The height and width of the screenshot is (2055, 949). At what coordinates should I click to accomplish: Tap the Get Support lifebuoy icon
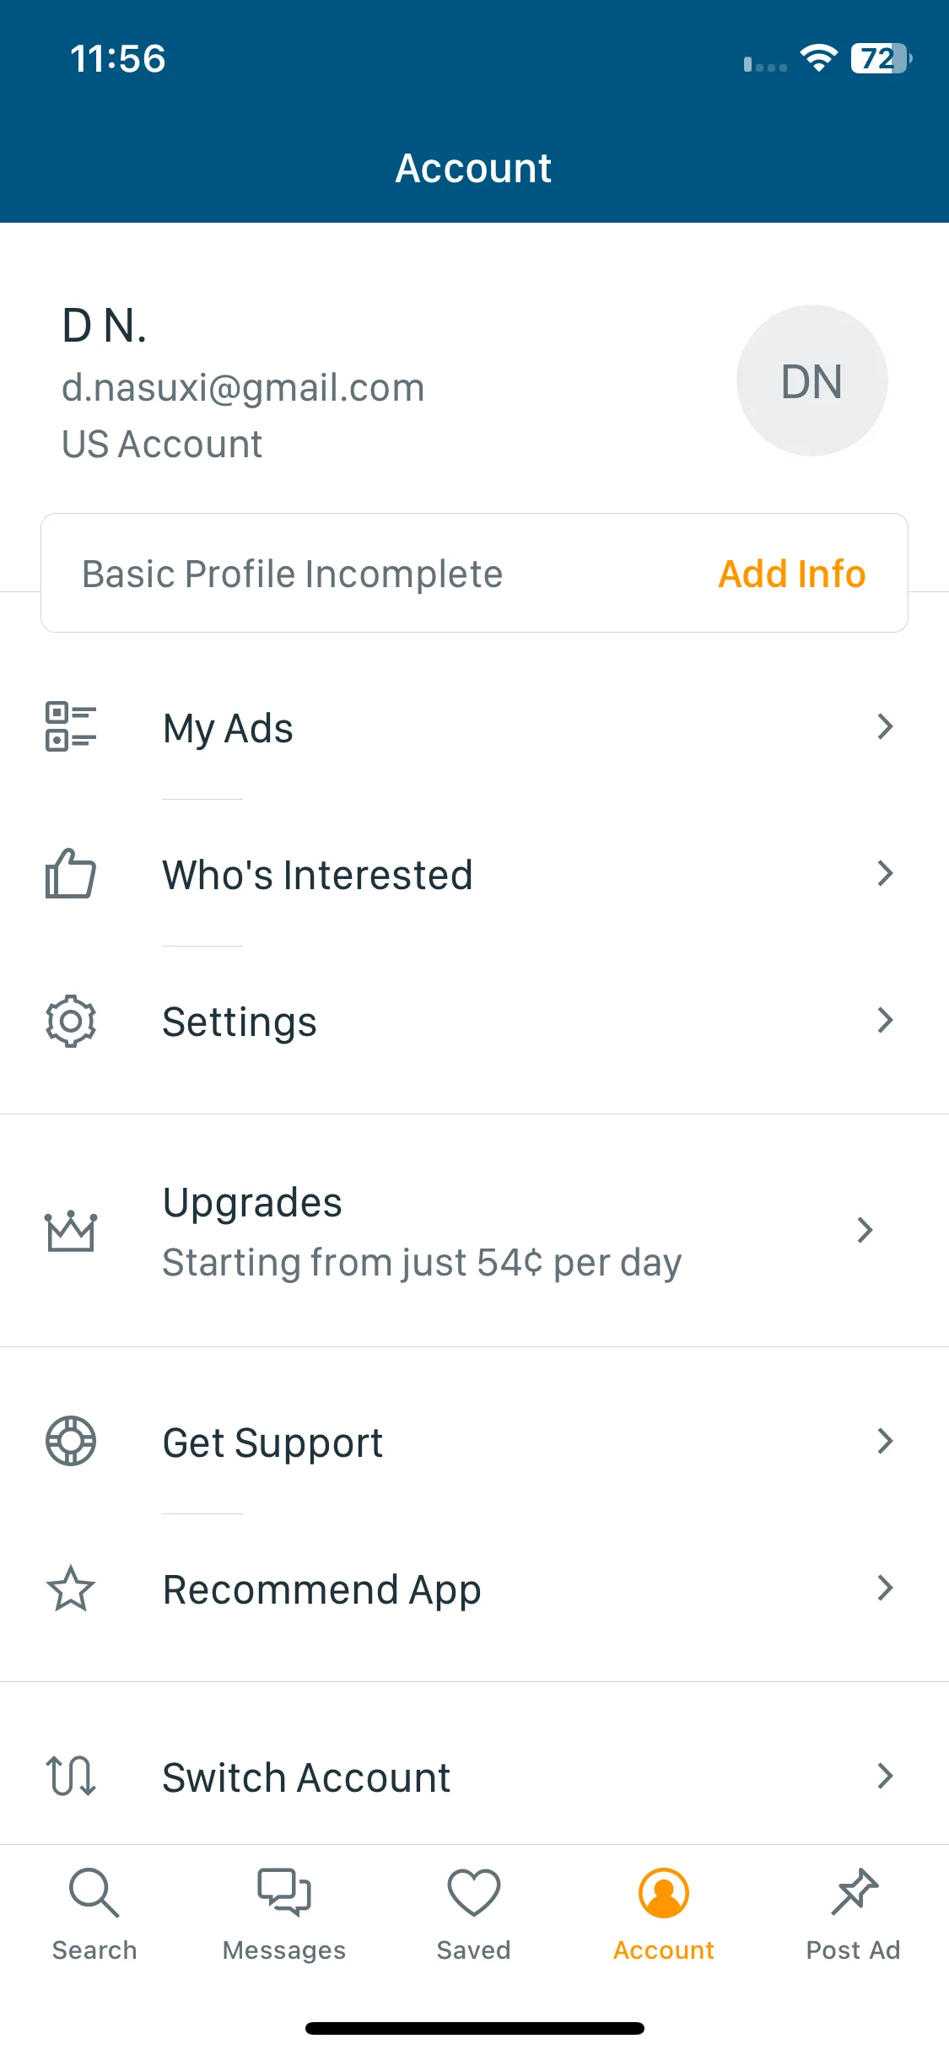click(x=71, y=1441)
